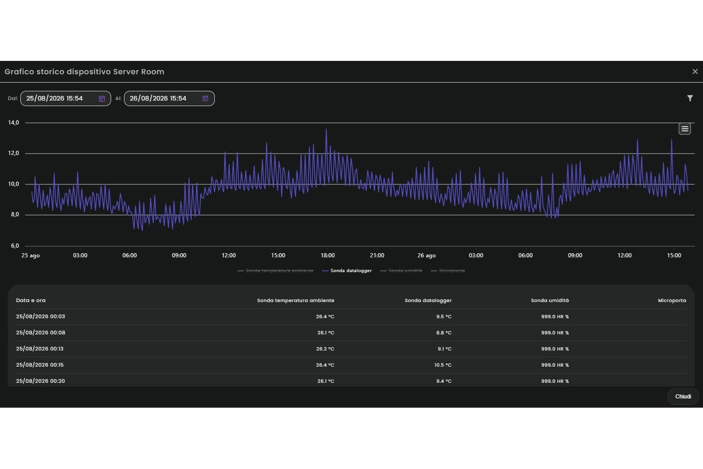Click the 25/08/2026 00:03 table row
This screenshot has width=703, height=469.
pos(351,317)
